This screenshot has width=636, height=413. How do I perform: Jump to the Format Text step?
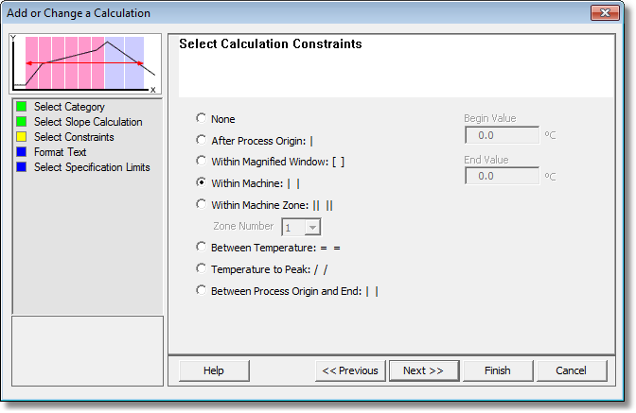point(60,152)
